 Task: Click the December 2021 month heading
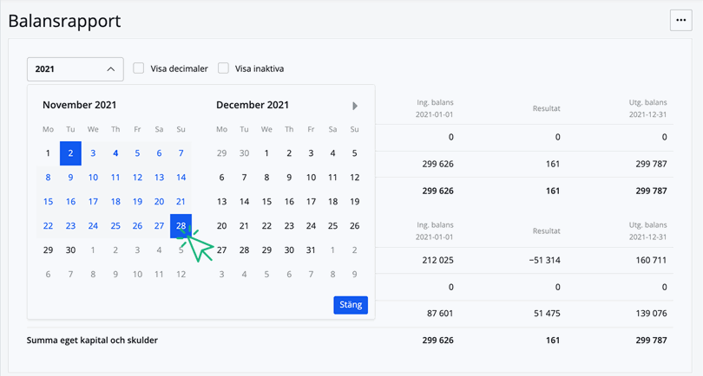253,106
